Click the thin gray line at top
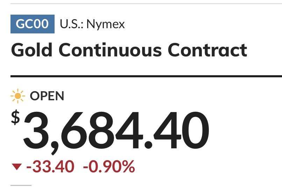282x195 pixels. point(146,3)
